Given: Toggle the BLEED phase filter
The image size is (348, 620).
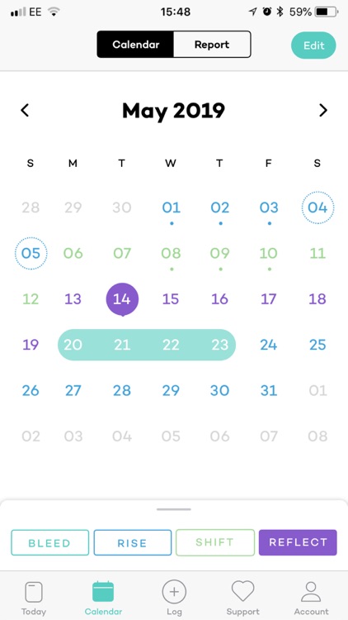Looking at the screenshot, I should (49, 542).
